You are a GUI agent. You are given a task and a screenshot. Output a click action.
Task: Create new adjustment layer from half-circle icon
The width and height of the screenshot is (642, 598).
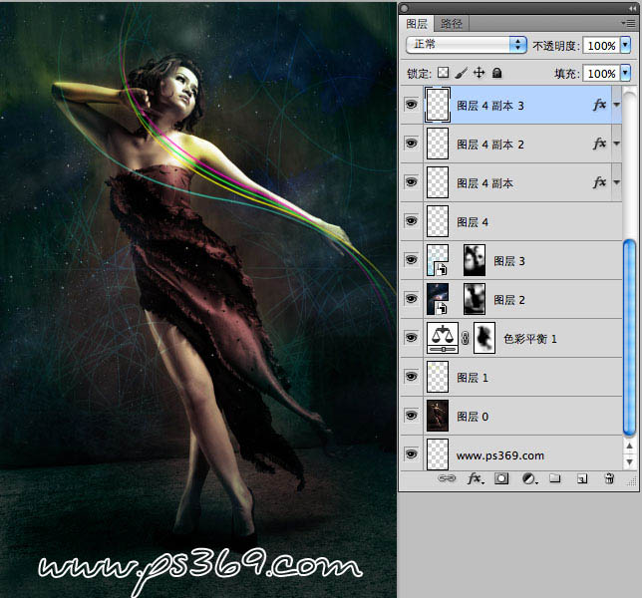(528, 479)
